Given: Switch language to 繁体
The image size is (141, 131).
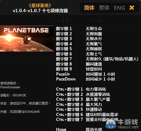Looking at the screenshot, I should pyautogui.click(x=104, y=8).
